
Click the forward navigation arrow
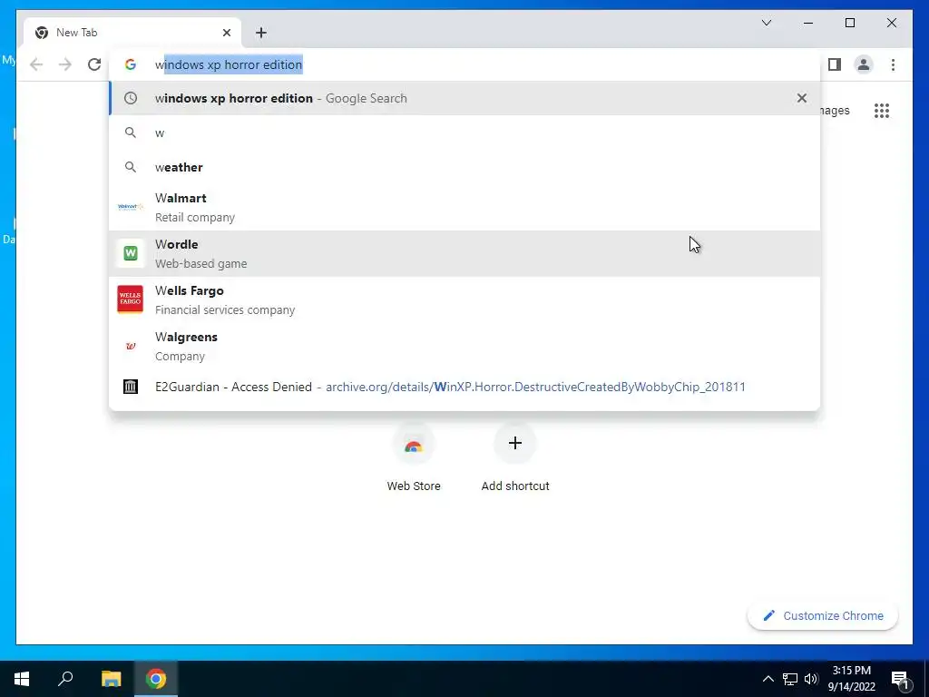coord(65,64)
